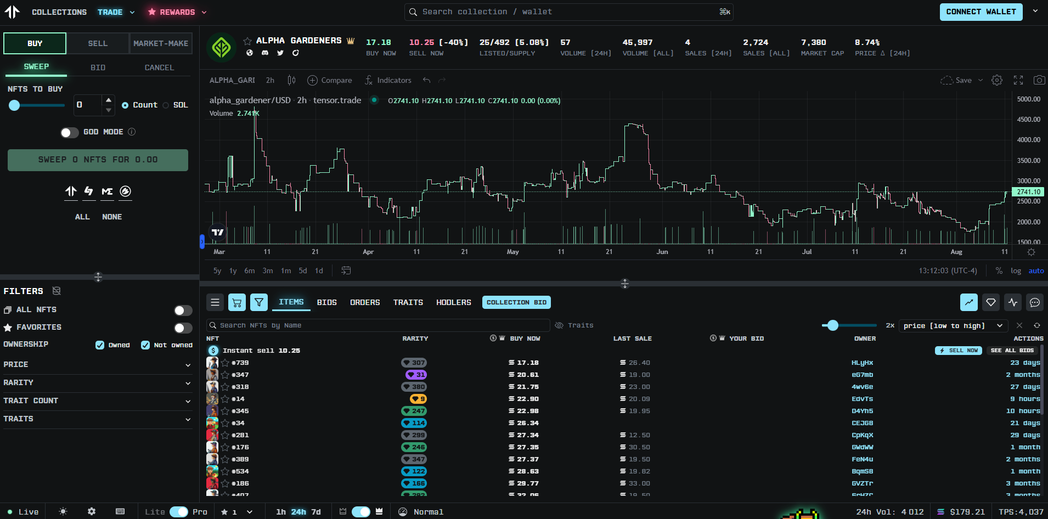
Task: Click the Connect Wallet button
Action: tap(981, 12)
